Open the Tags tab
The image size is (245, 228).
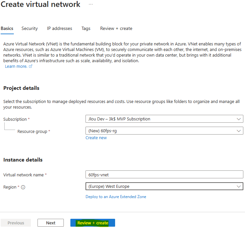coord(86,28)
